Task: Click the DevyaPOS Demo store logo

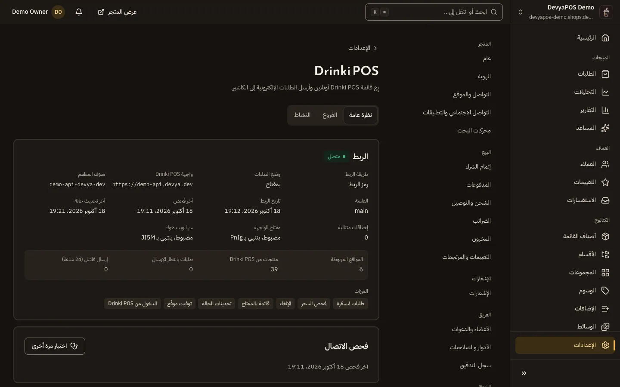Action: [606, 12]
